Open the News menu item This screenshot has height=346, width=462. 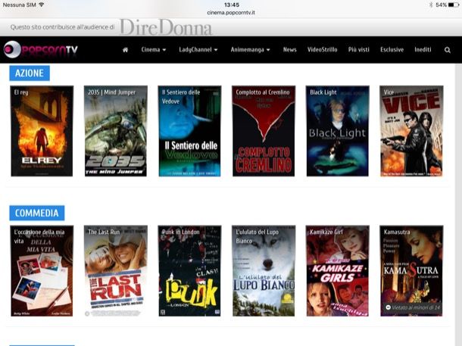[289, 50]
